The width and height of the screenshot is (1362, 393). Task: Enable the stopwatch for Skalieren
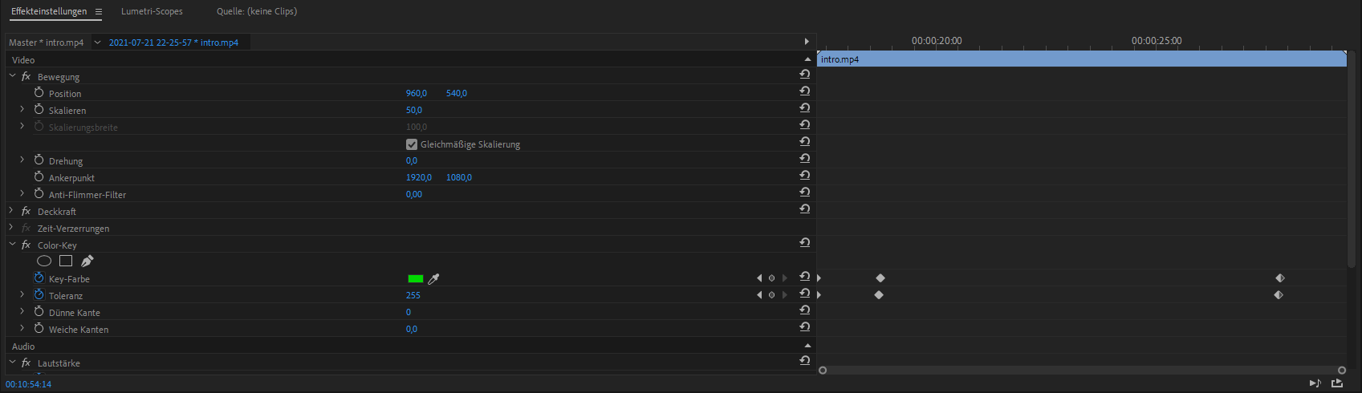point(39,110)
